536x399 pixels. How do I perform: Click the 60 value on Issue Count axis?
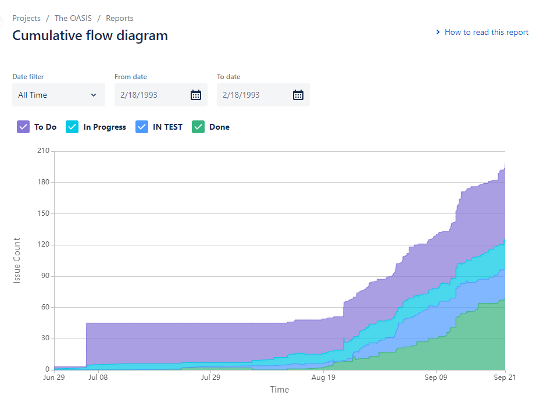45,307
